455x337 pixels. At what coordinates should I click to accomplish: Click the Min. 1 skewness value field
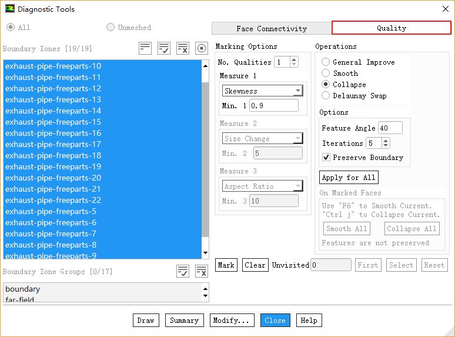tap(273, 105)
